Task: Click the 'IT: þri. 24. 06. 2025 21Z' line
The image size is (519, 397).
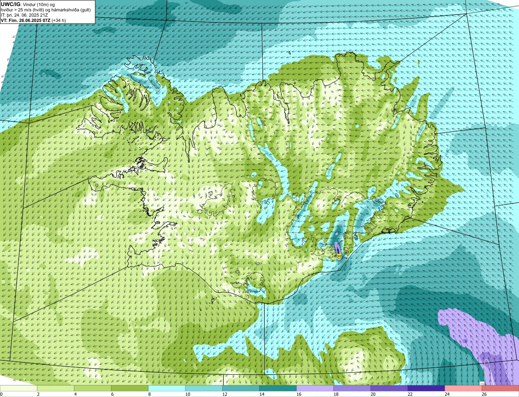Action: click(25, 15)
